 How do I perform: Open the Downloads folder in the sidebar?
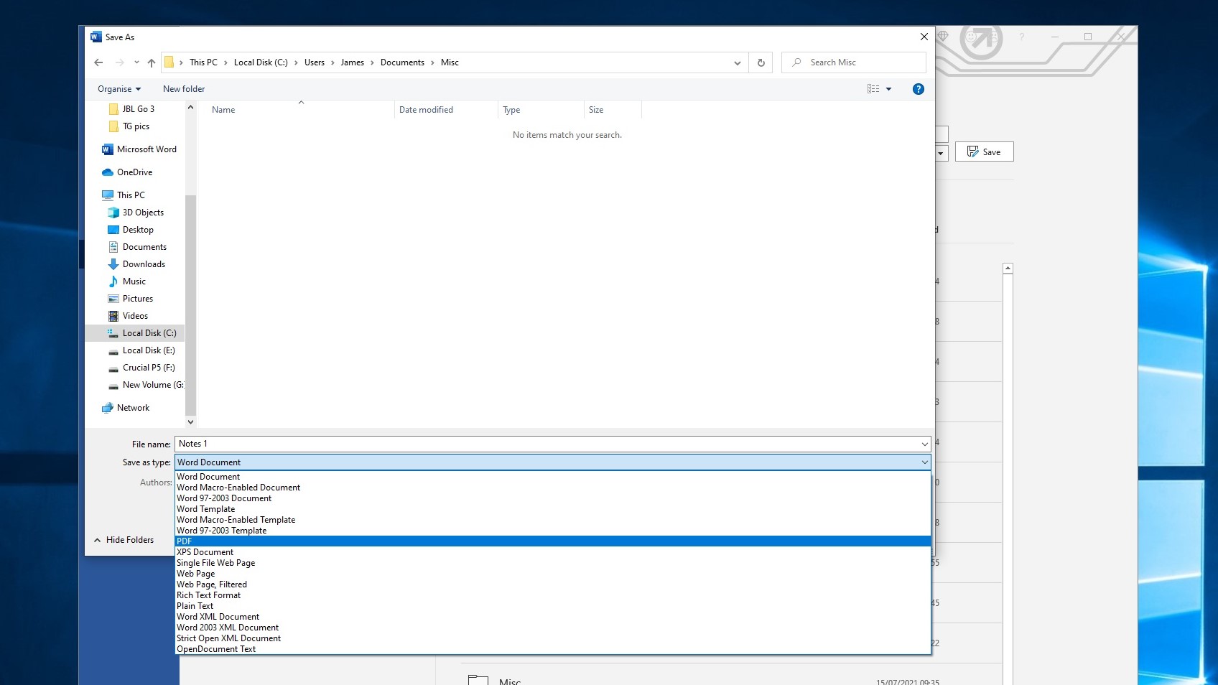[x=143, y=264]
